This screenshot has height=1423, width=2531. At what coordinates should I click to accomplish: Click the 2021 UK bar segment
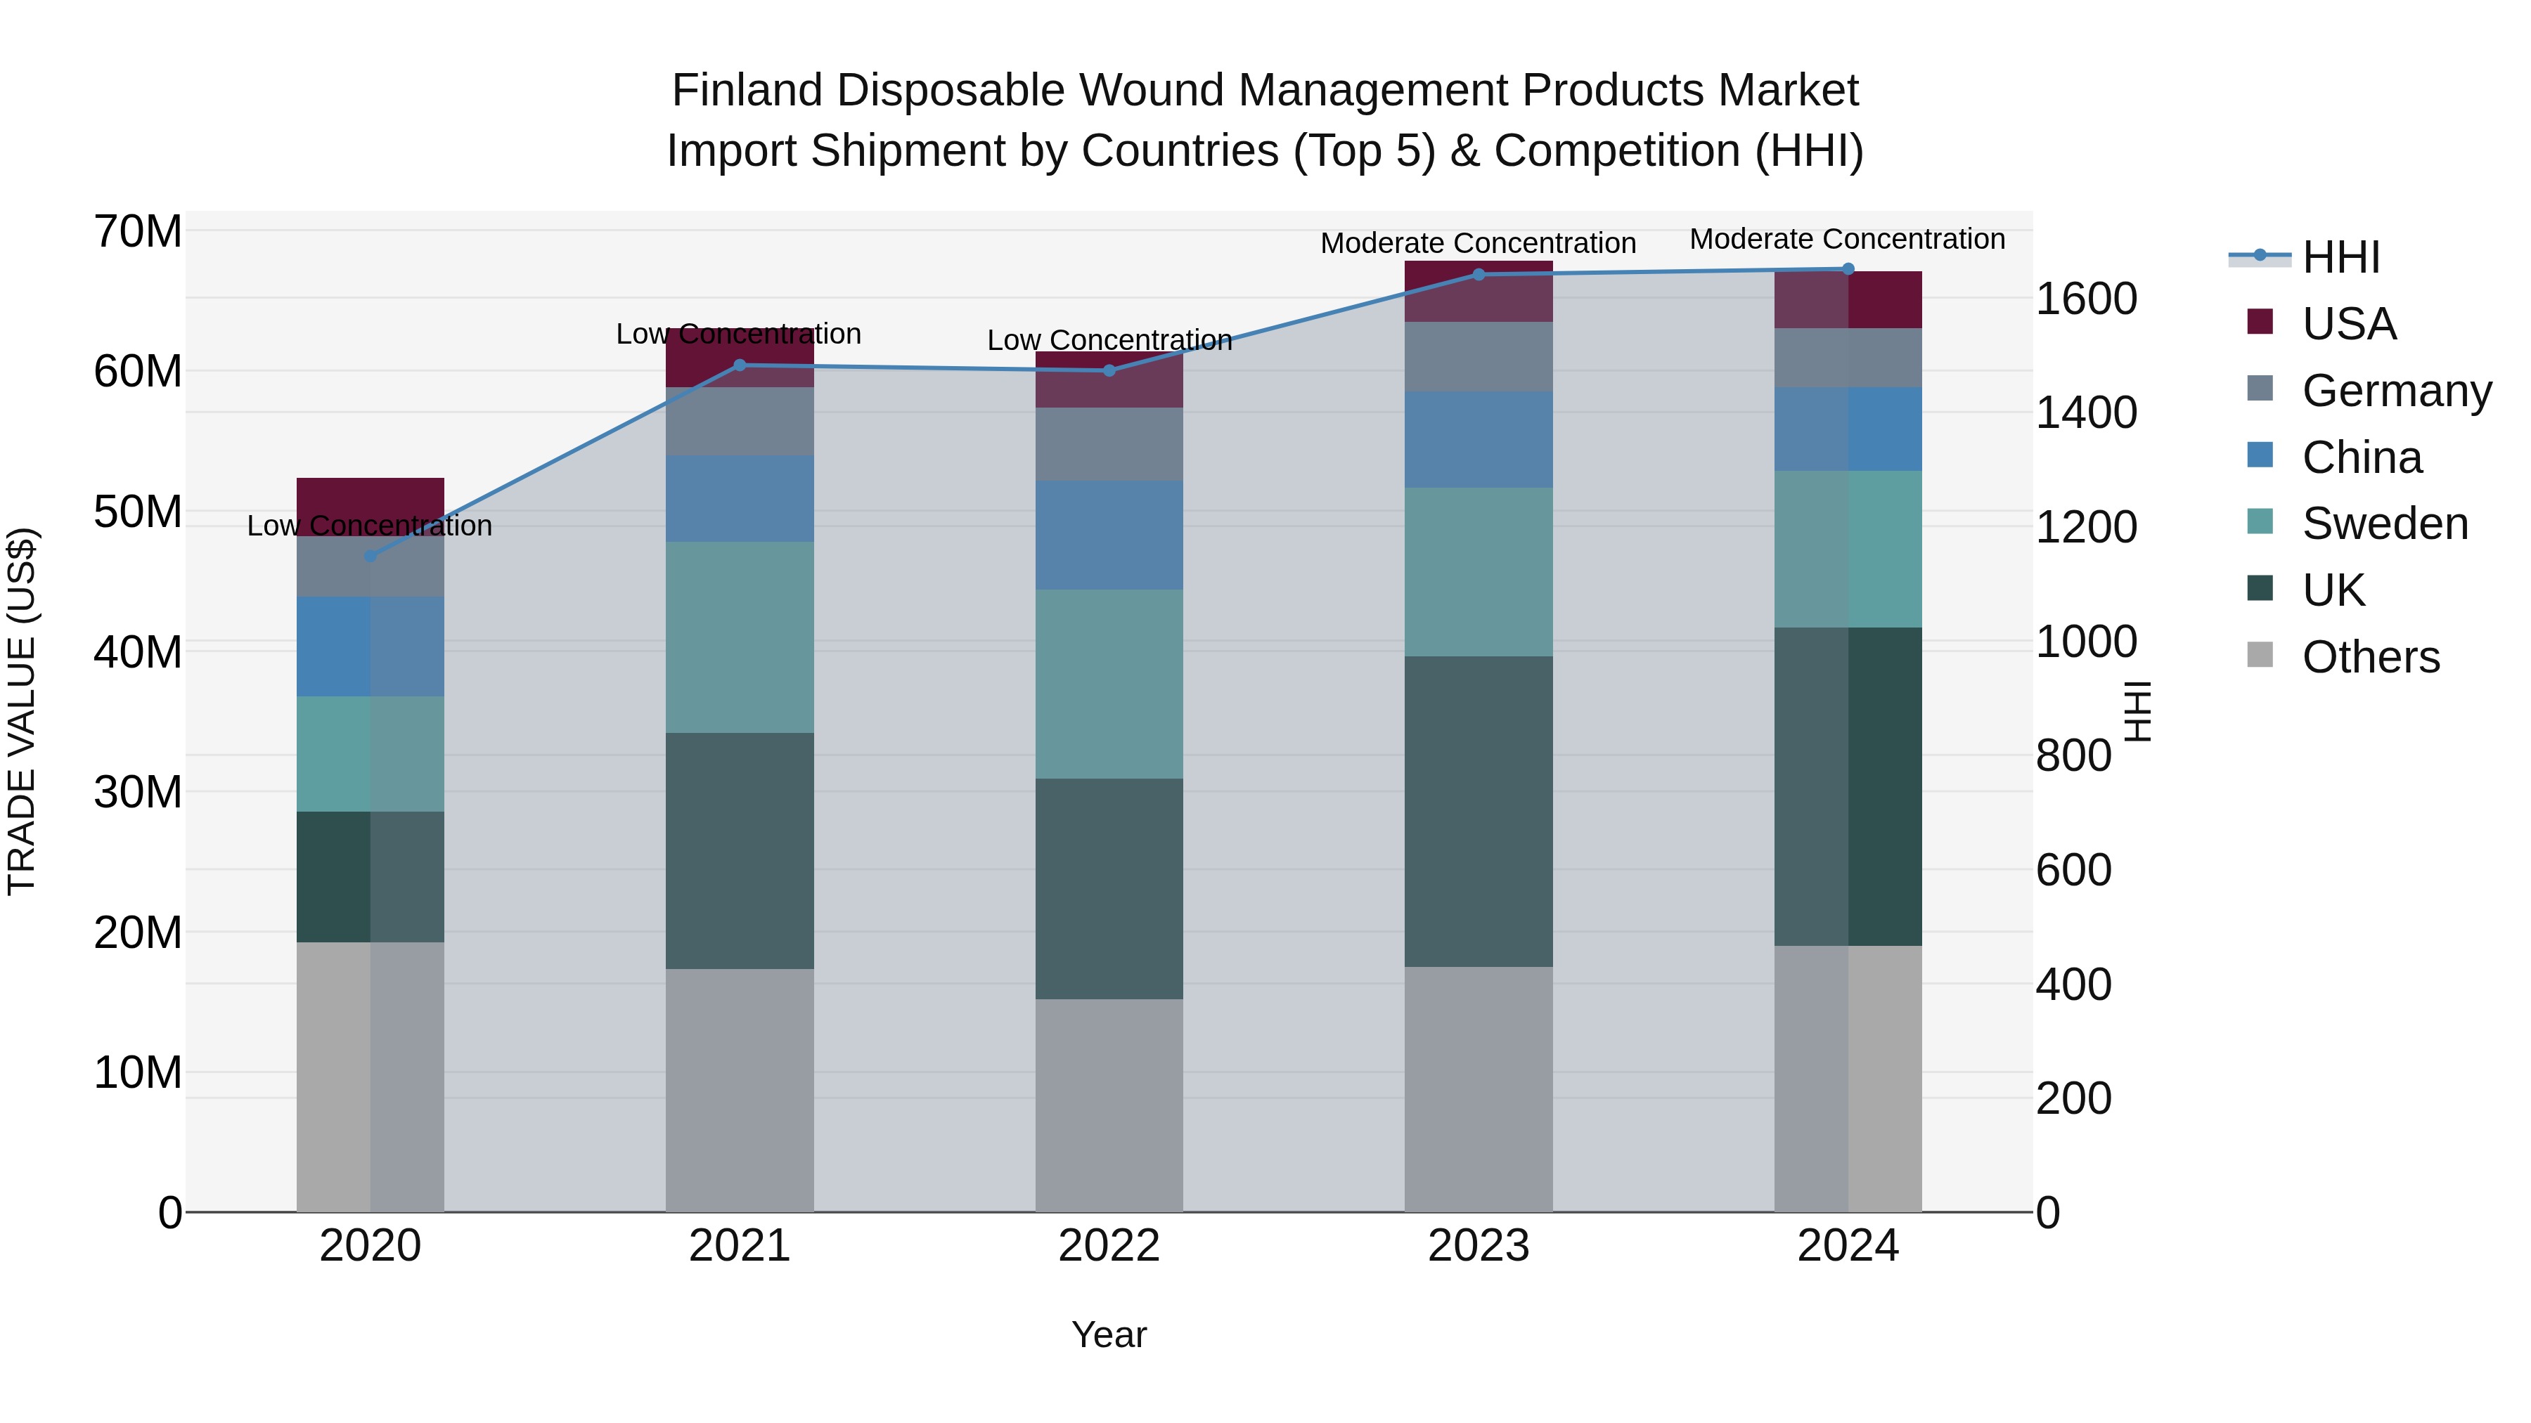click(740, 852)
